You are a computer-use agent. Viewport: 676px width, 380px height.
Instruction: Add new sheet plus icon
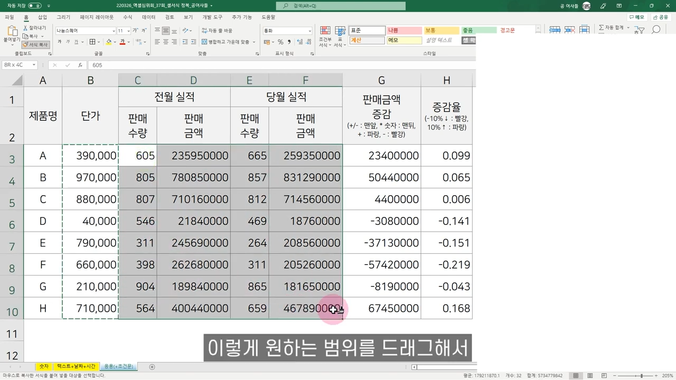[x=152, y=367]
